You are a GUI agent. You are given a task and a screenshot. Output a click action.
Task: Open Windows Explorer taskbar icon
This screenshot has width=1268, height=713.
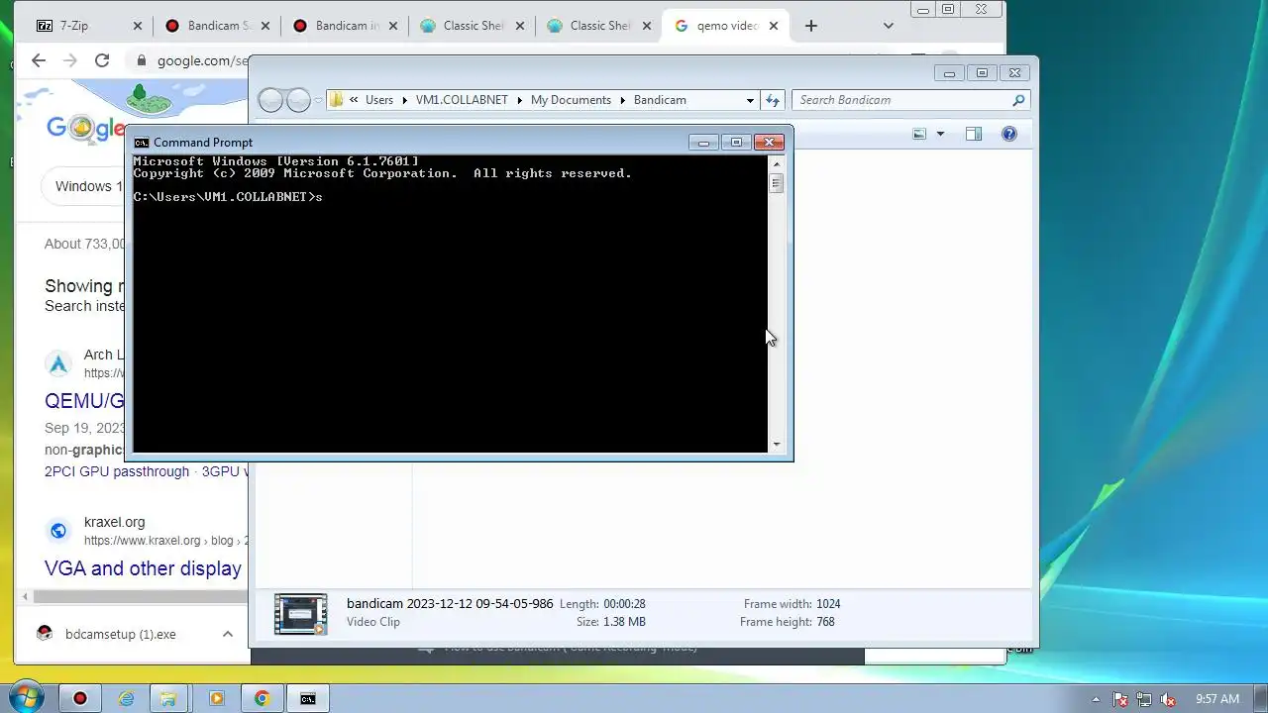pos(170,698)
